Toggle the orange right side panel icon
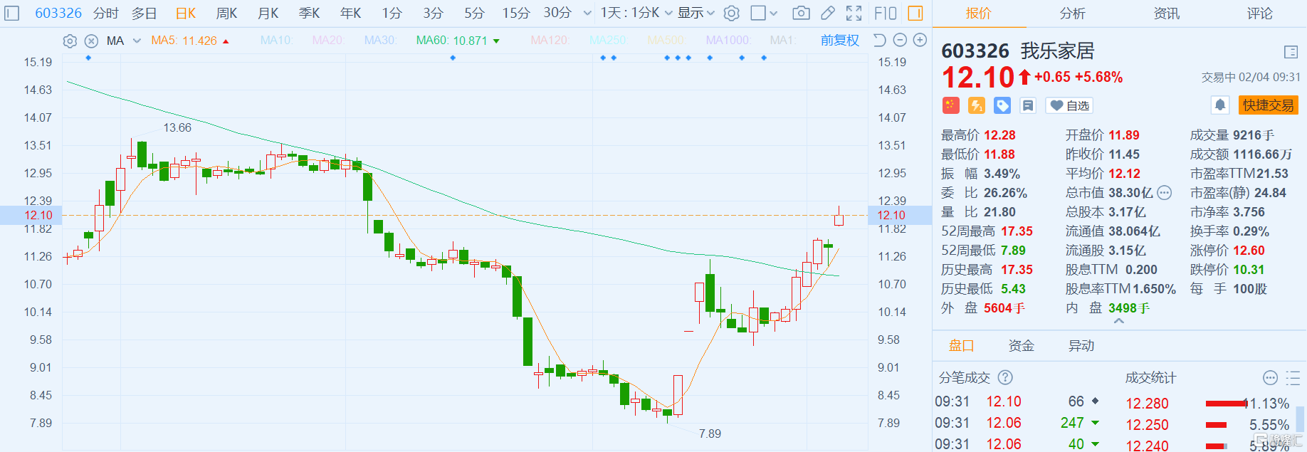This screenshot has height=452, width=1307. [x=915, y=13]
